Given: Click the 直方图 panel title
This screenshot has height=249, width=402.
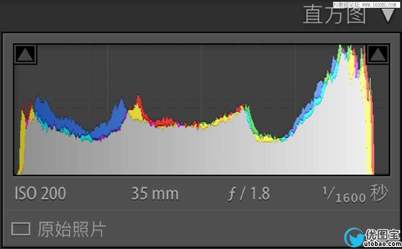Looking at the screenshot, I should click(x=334, y=14).
